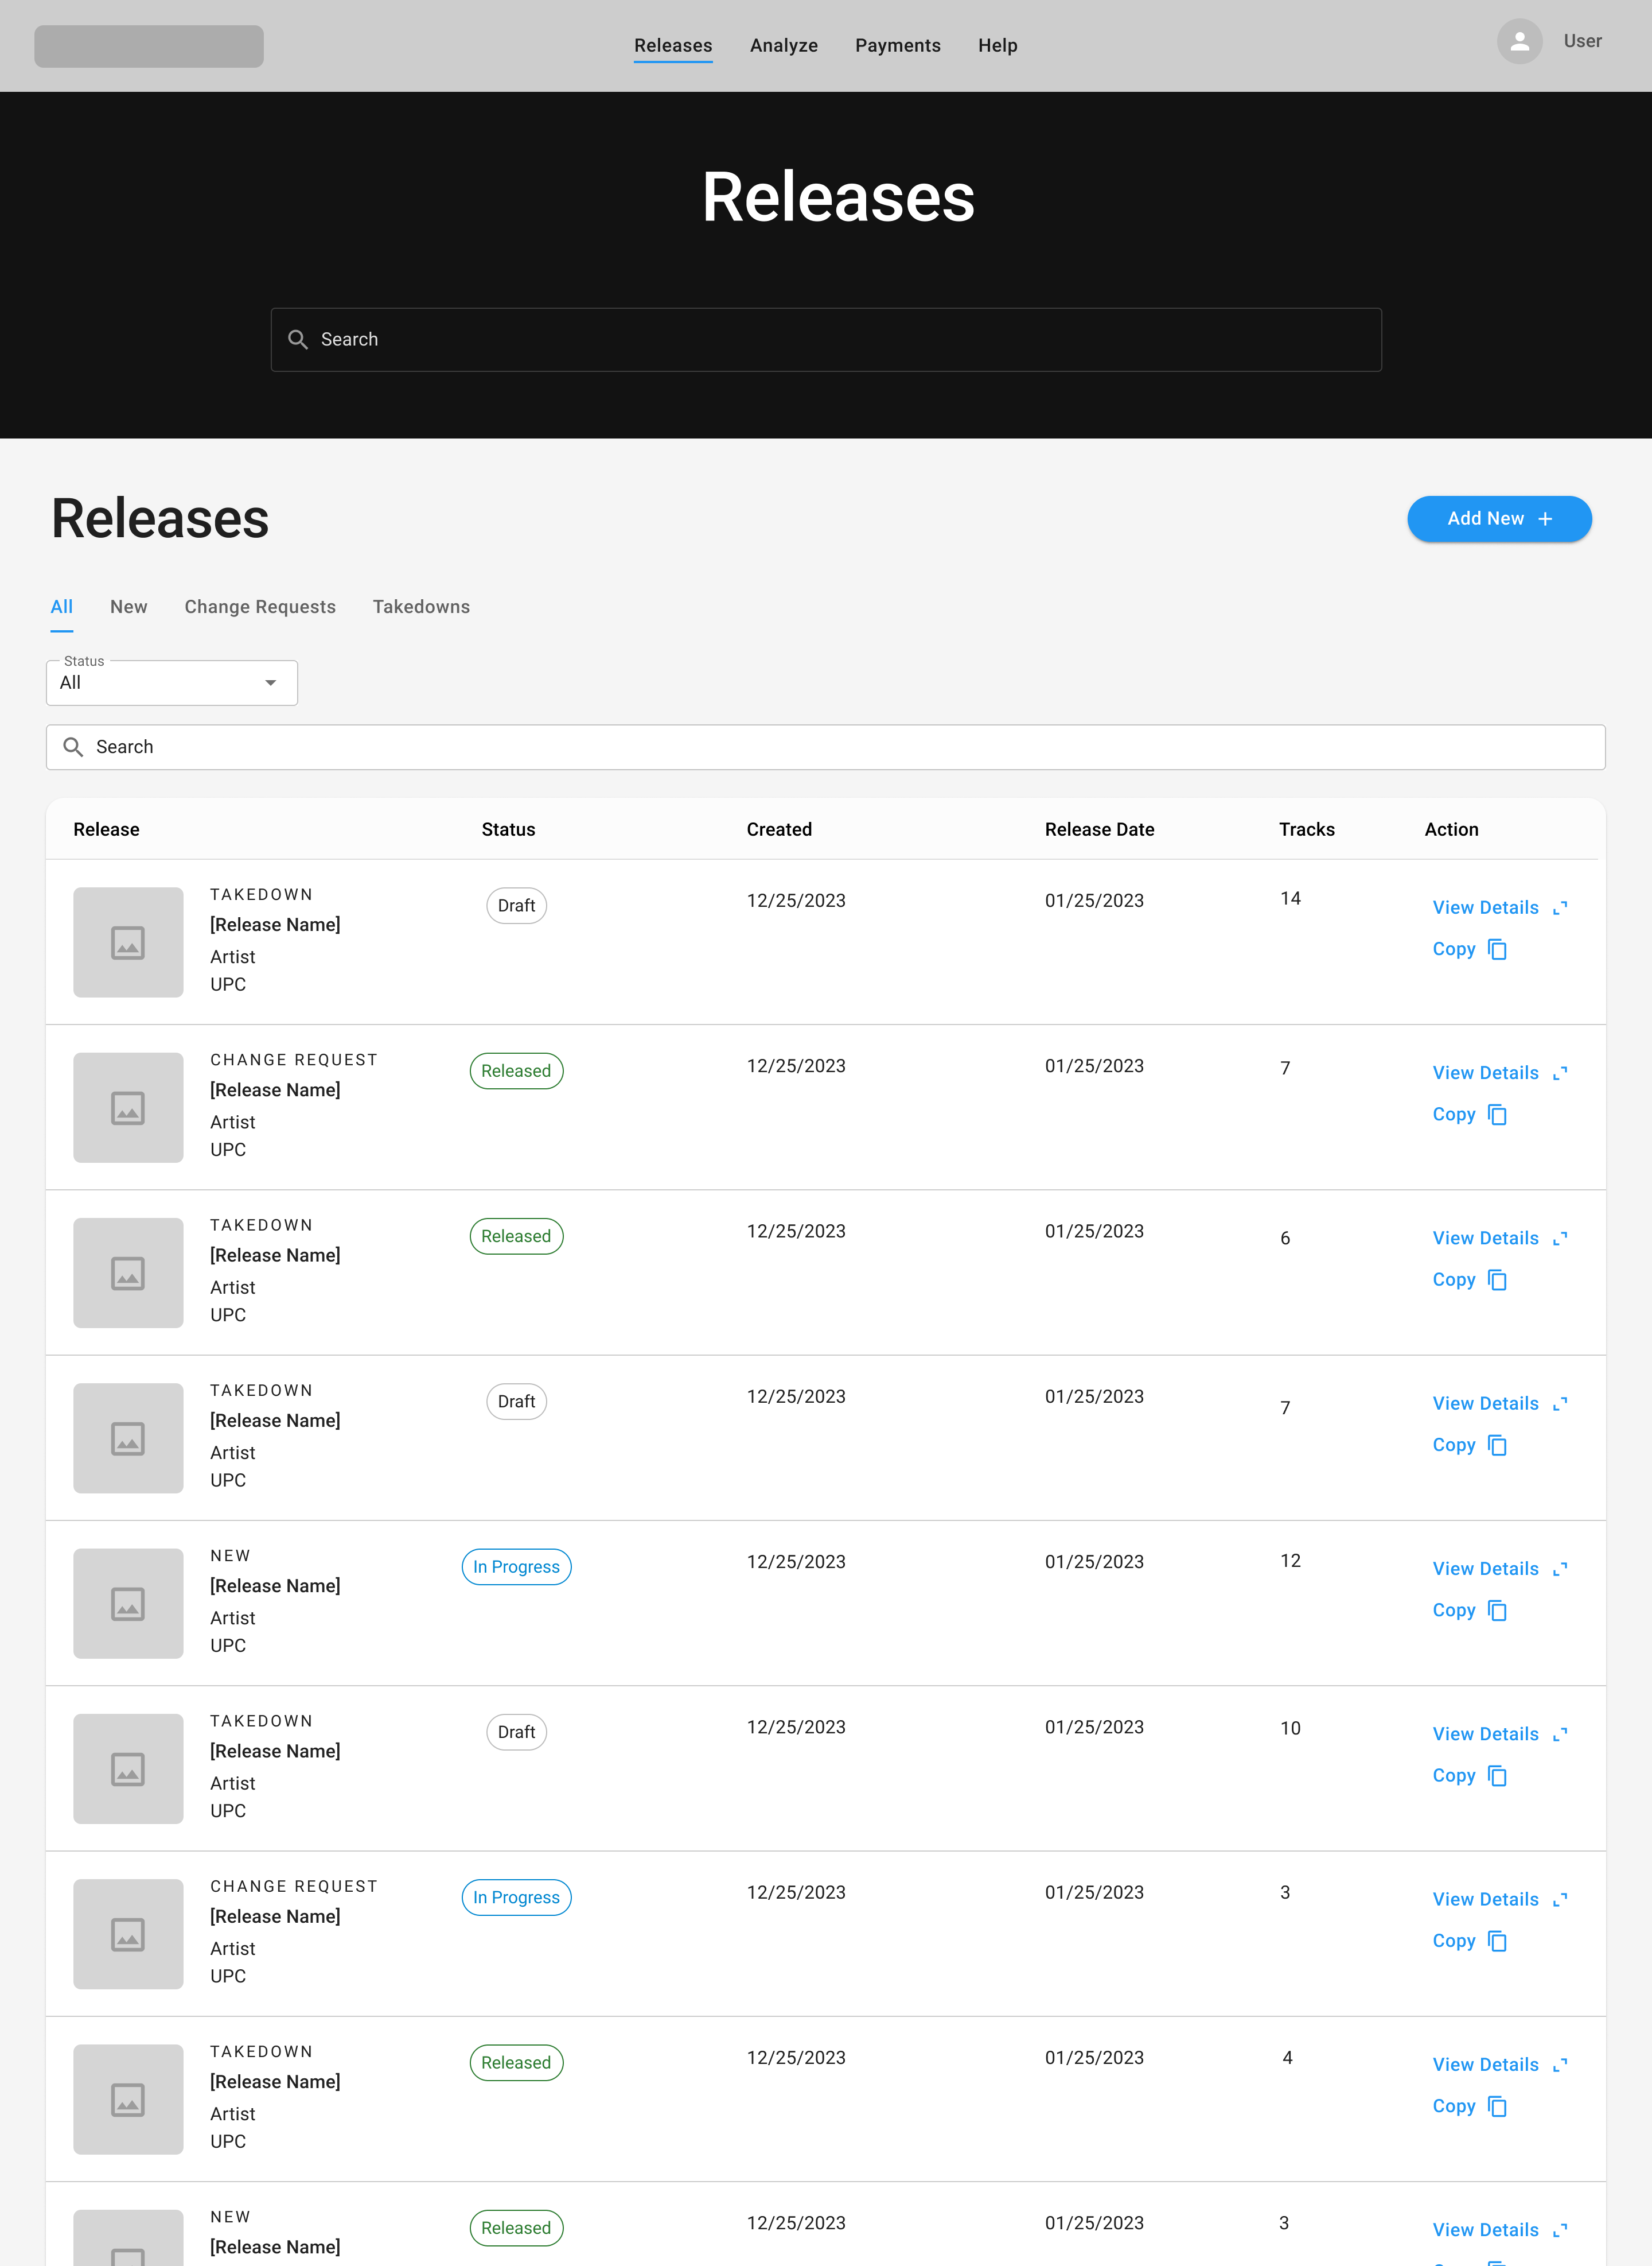Click the first release artwork thumbnail
Screen dimensions: 1652x2266
(x=128, y=942)
